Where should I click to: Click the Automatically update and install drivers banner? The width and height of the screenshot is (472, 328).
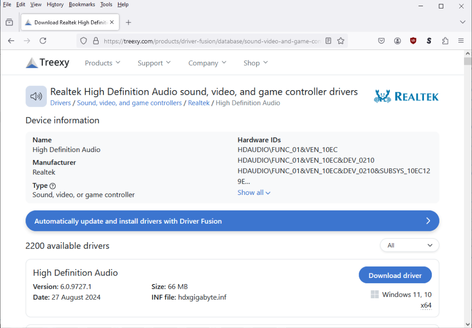pos(232,221)
